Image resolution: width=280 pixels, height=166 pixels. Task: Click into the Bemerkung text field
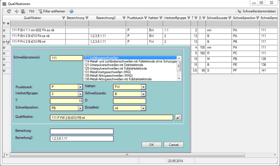pyautogui.click(x=81, y=131)
